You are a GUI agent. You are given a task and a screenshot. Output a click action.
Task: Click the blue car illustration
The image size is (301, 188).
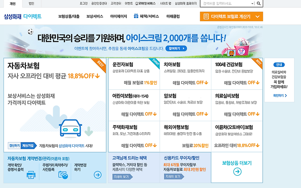71,128
